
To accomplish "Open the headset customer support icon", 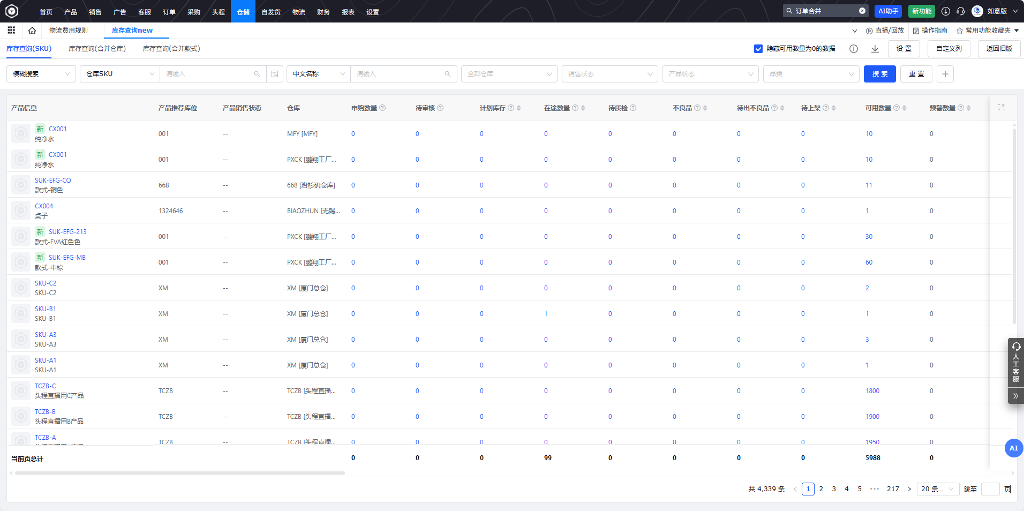I will pos(961,11).
